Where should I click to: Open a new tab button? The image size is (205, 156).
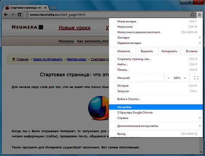click(53, 8)
